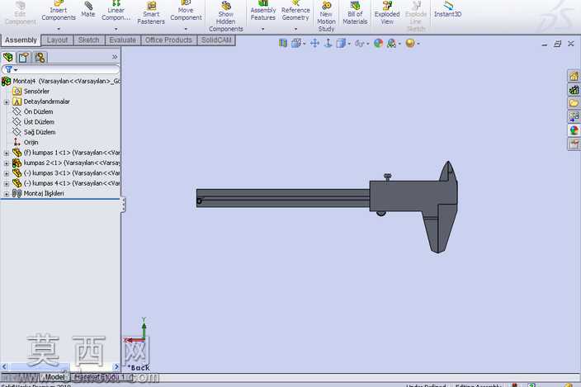The image size is (581, 387).
Task: Click the Edit Appearance color sphere icon
Action: (x=378, y=44)
